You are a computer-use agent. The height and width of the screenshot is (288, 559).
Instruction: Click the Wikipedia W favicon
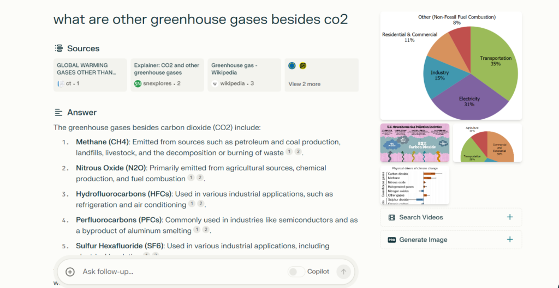215,84
